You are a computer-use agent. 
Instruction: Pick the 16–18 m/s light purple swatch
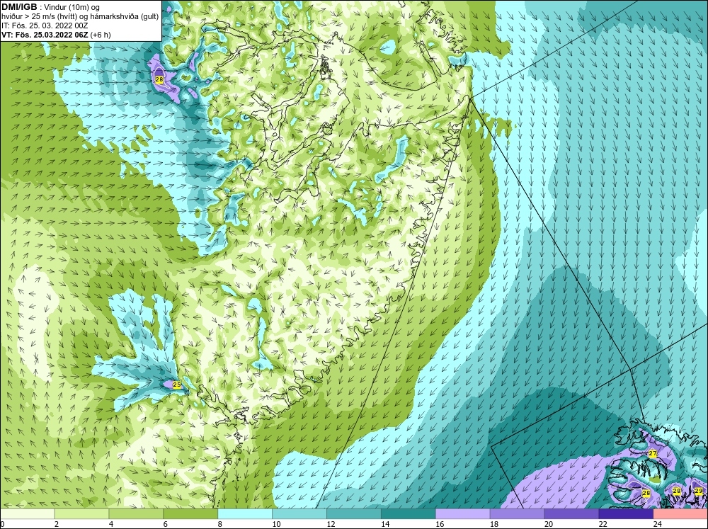(463, 513)
